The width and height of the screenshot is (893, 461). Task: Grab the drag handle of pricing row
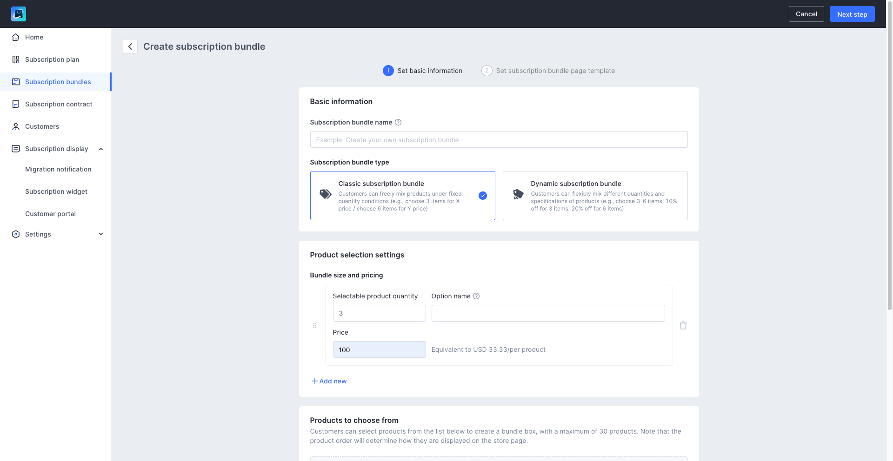pos(315,325)
